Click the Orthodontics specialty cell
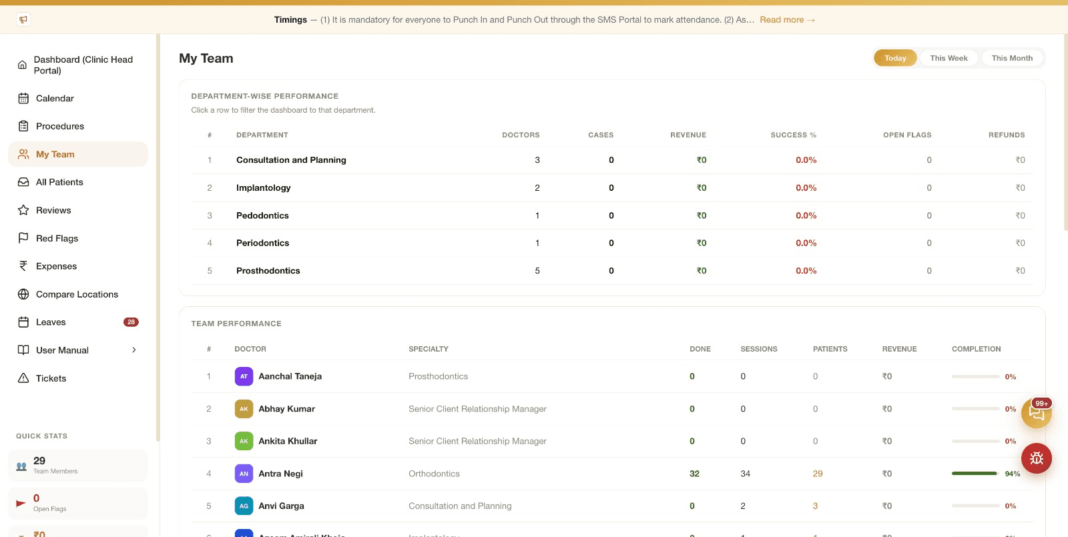The height and width of the screenshot is (537, 1068). pos(434,474)
